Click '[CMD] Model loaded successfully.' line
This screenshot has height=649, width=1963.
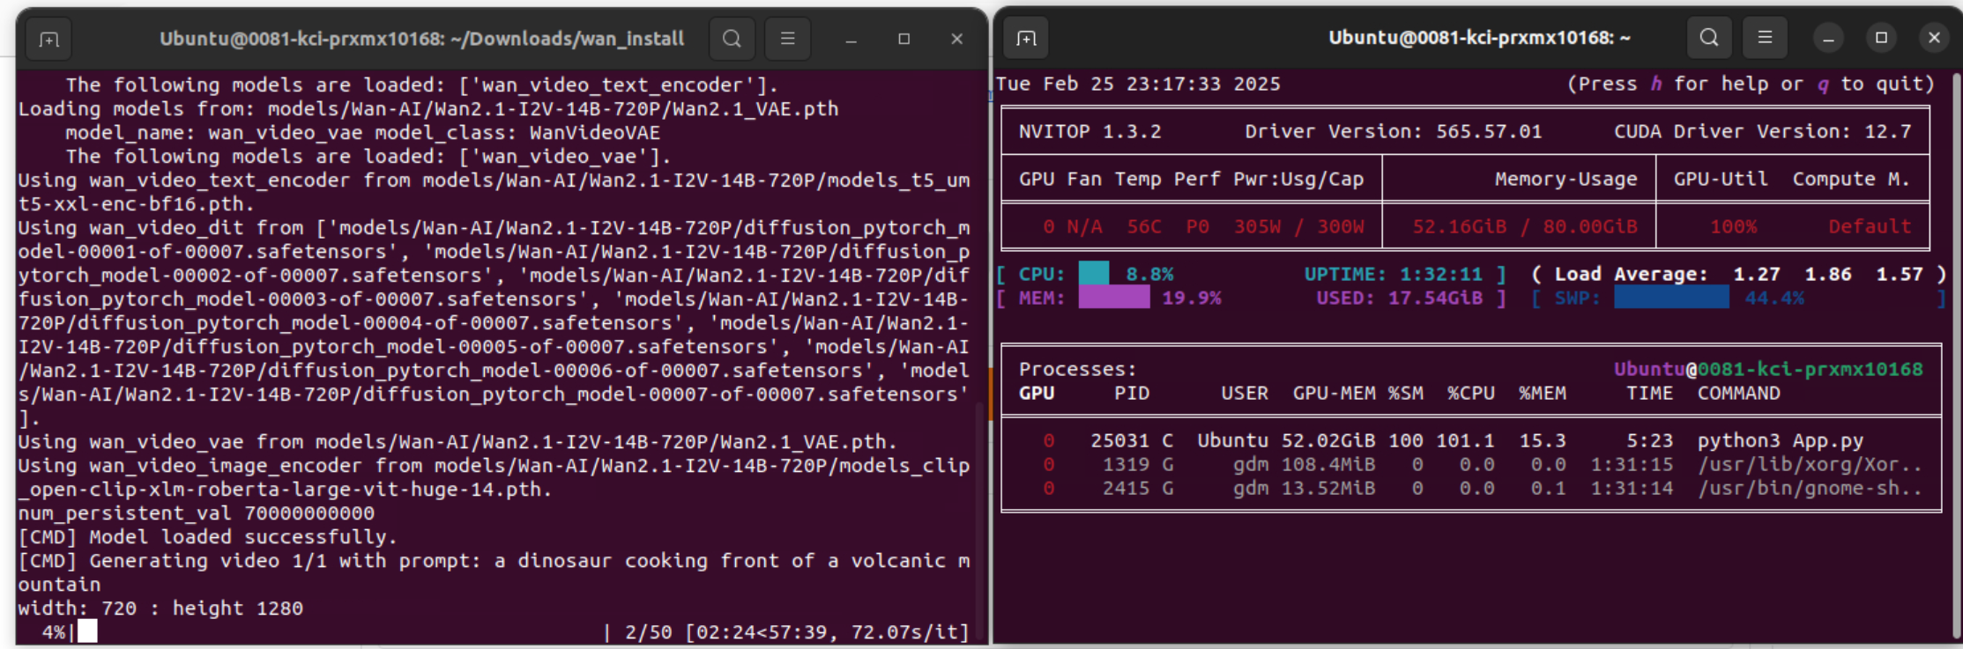pyautogui.click(x=208, y=537)
